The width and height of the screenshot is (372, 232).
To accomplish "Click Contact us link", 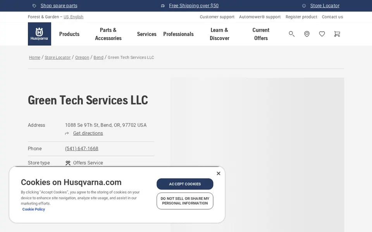I will 332,17.
